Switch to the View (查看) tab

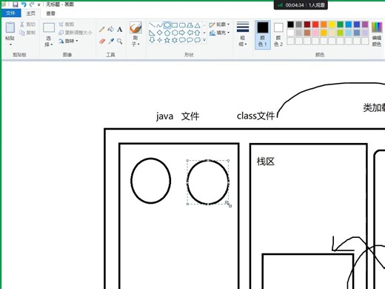click(50, 13)
